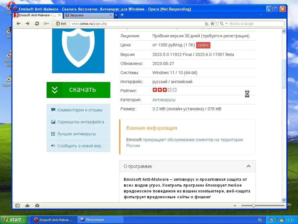The height and width of the screenshot is (224, 298).
Task: Collapse the О программе section chevron
Action: (x=249, y=166)
